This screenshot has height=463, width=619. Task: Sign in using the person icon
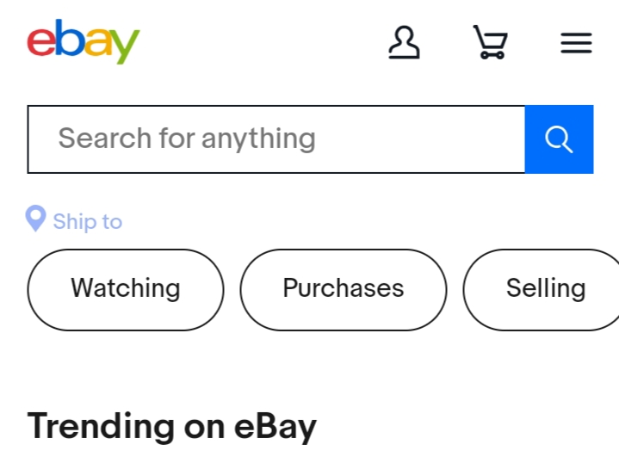(x=404, y=42)
